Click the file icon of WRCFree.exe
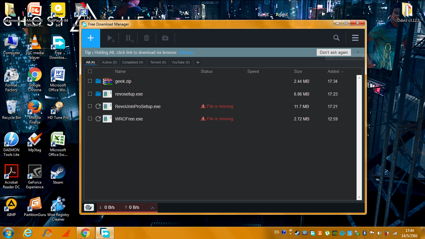This screenshot has height=239, width=425. click(107, 119)
